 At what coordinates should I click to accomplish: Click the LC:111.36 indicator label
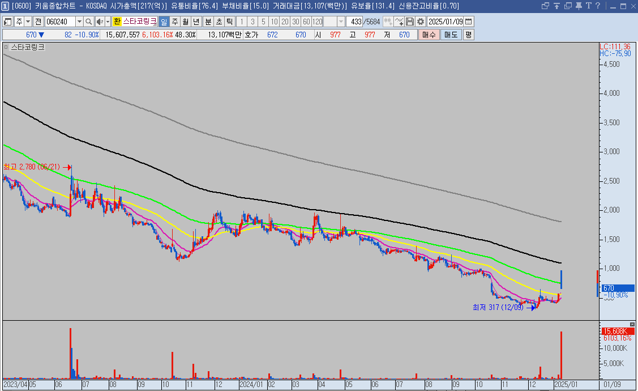click(x=615, y=47)
